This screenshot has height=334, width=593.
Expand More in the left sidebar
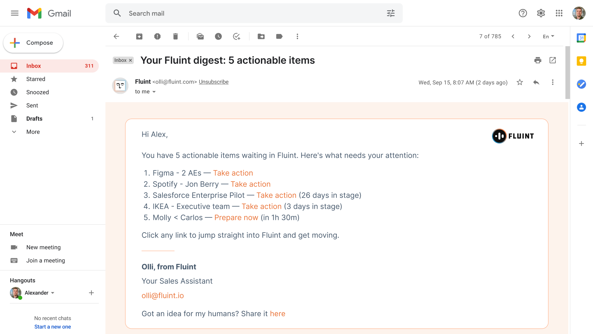pyautogui.click(x=33, y=132)
